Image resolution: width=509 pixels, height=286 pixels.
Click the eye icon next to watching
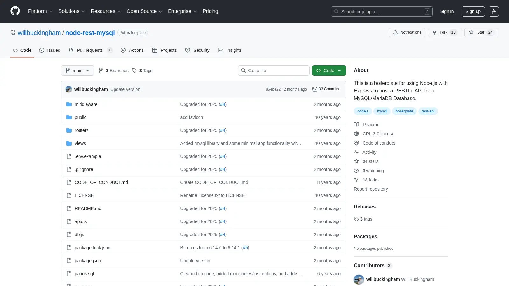(356, 171)
